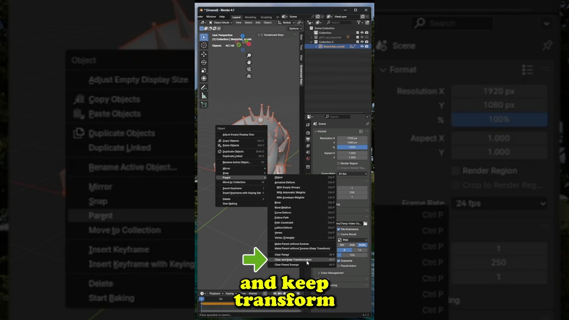The image size is (569, 320).
Task: Select 16 bit color depth
Action: point(360,250)
